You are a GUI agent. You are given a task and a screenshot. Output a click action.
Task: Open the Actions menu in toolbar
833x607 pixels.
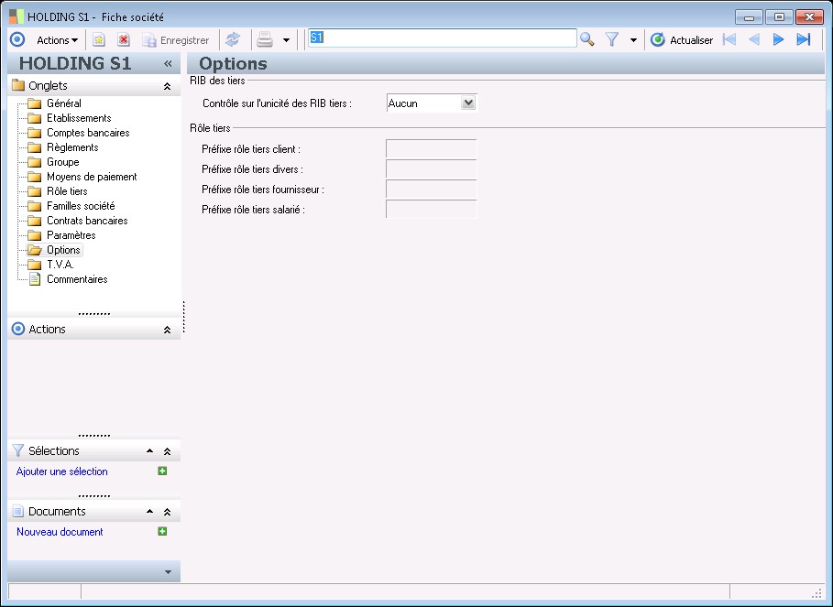57,39
